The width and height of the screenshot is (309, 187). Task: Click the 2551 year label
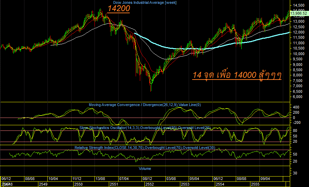coord(114,185)
